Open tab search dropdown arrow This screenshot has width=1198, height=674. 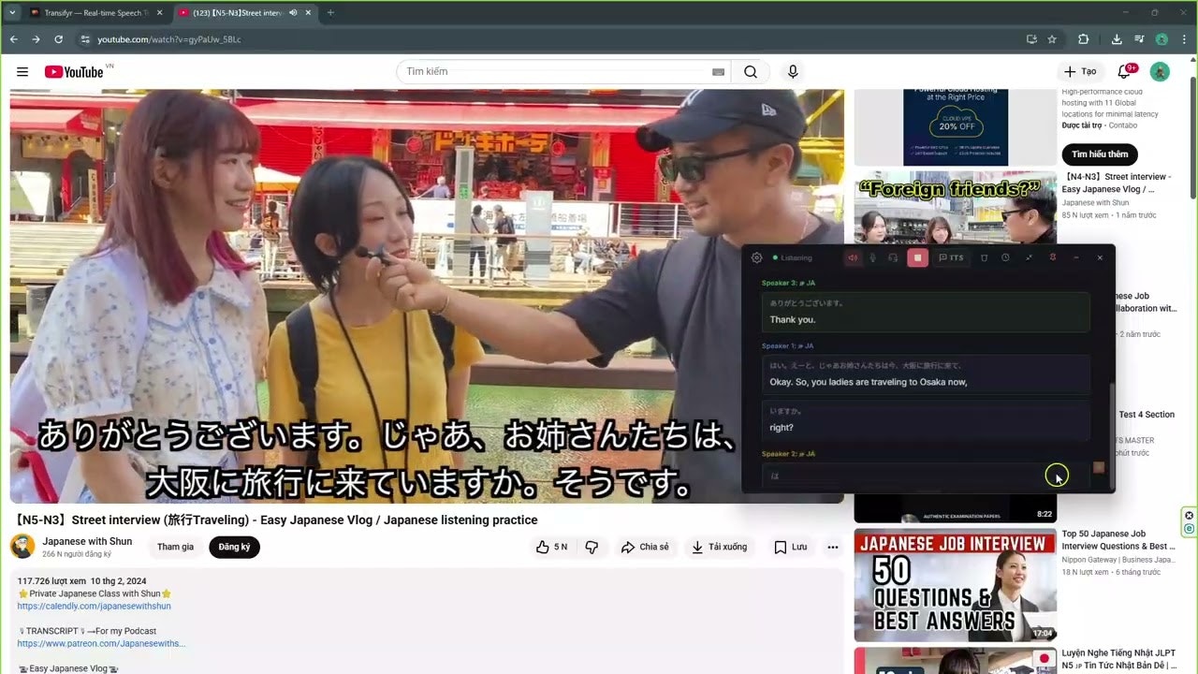(12, 13)
